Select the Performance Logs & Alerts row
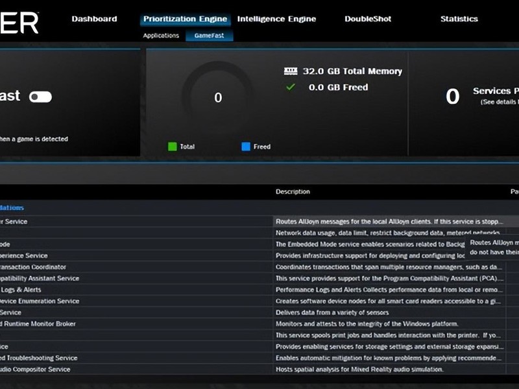519x389 pixels. [x=259, y=290]
